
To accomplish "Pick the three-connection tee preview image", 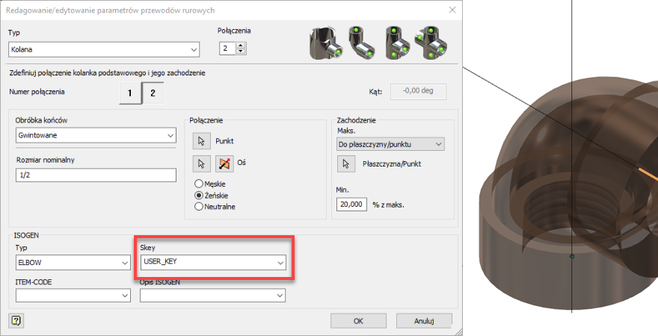I will point(397,43).
